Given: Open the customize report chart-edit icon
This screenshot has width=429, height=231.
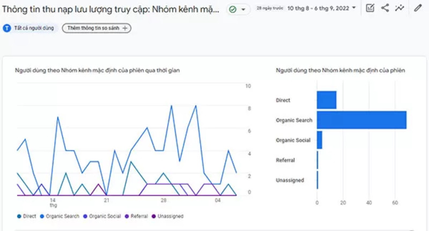Looking at the screenshot, I should 370,8.
